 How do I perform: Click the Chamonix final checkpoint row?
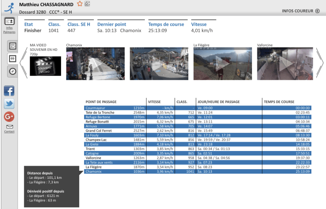tap(198, 172)
